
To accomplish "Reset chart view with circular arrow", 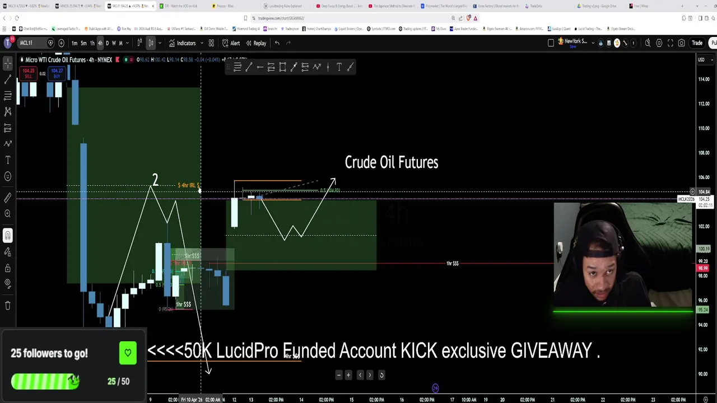I will click(x=381, y=375).
